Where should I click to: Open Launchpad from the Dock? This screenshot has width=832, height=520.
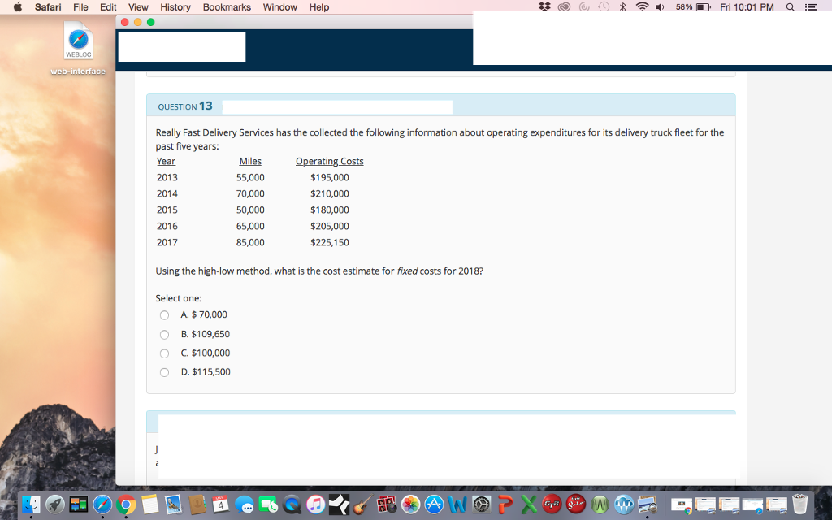54,505
